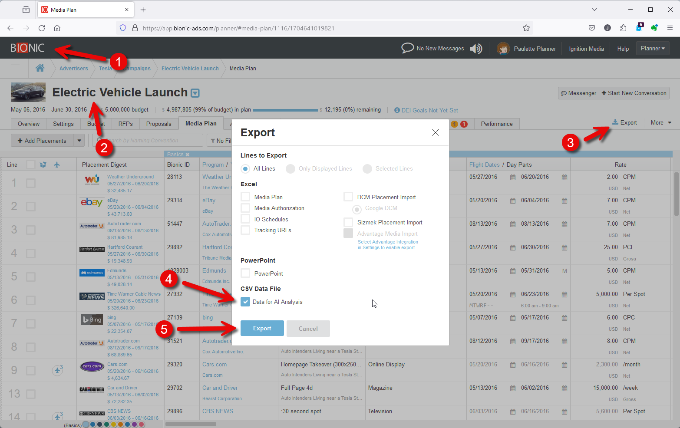Pick the yellow color dot at the bottom
Viewport: 680px width, 428px height.
click(114, 425)
